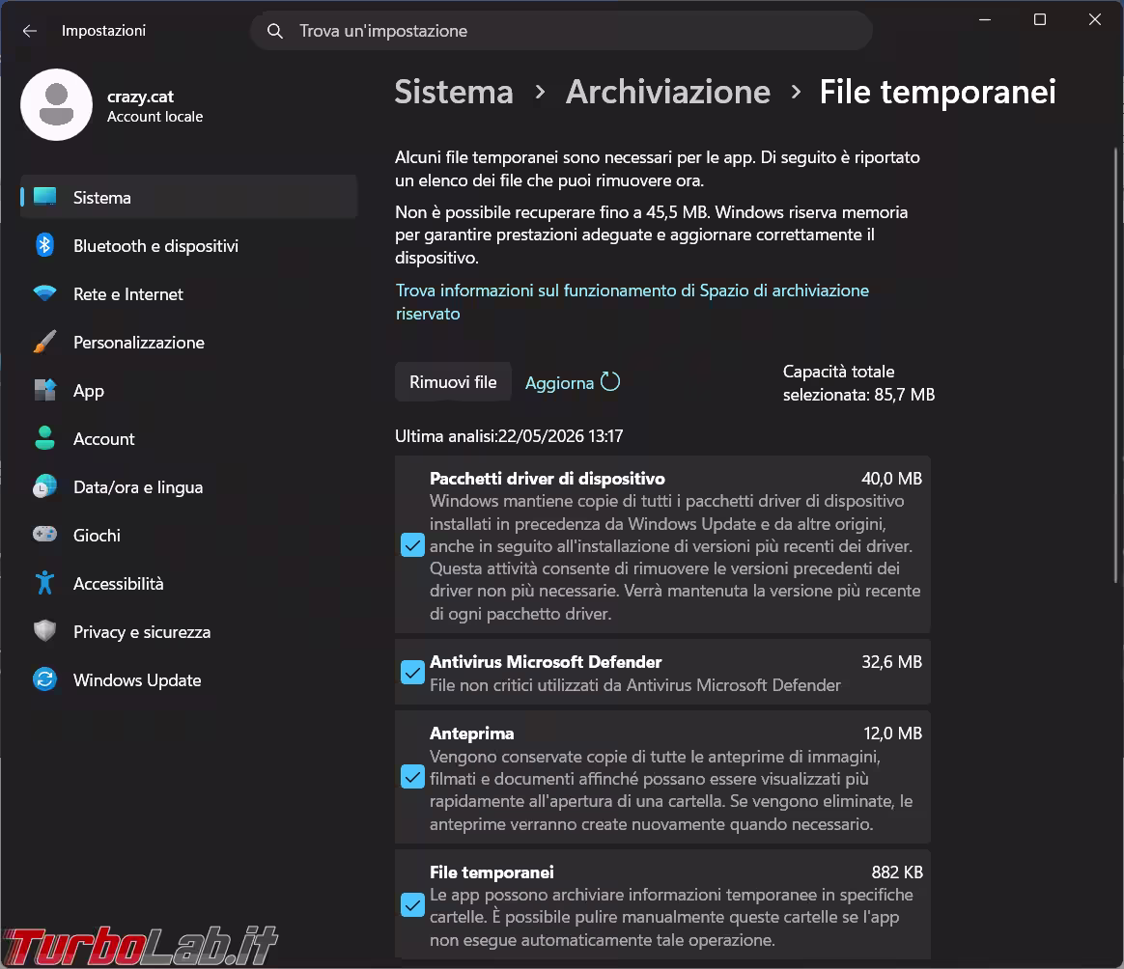Image resolution: width=1124 pixels, height=969 pixels.
Task: Open Bluetooth e dispositivi settings
Action: click(188, 246)
